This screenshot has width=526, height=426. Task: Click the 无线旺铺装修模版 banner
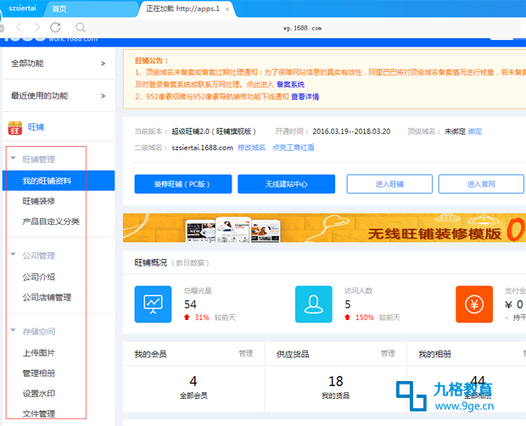click(324, 227)
